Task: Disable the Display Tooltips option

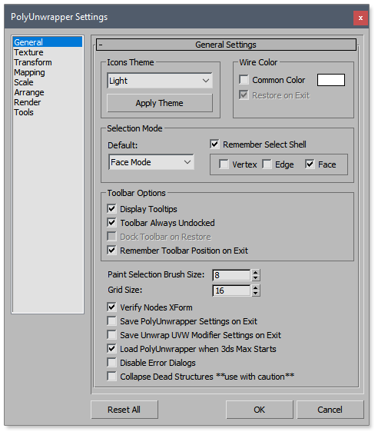Action: tap(111, 208)
